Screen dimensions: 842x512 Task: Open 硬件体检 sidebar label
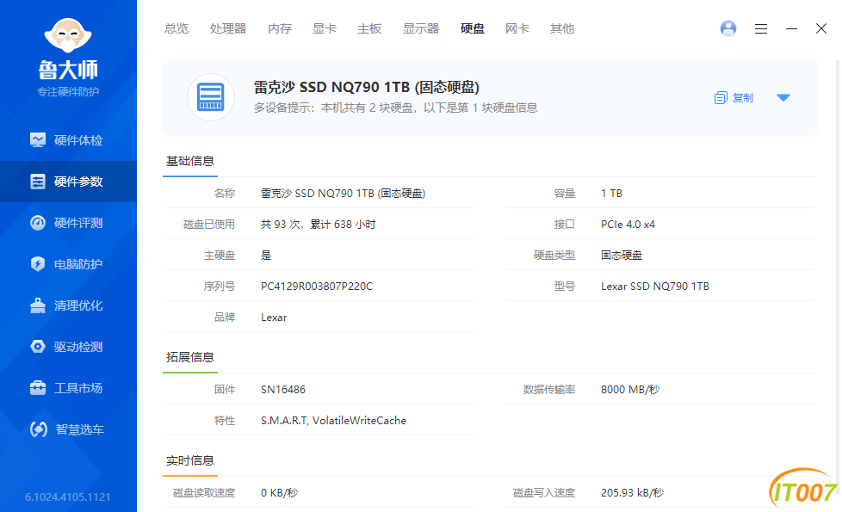click(78, 140)
